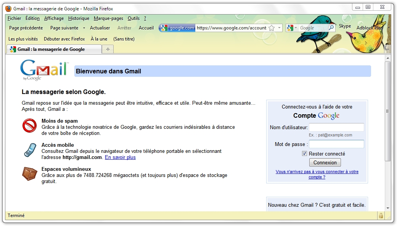Click the Gmail logo
Viewport: 397px width, 227px height.
[45, 70]
